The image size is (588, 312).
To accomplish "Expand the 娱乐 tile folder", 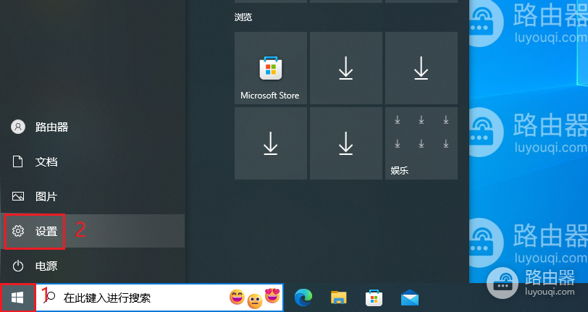I will coord(421,143).
